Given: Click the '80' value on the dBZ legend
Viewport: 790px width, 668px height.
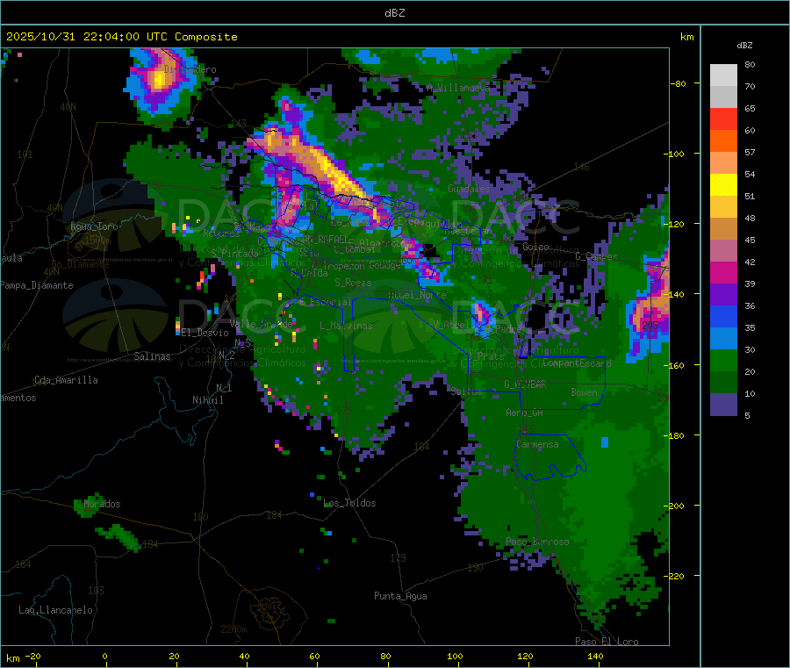Looking at the screenshot, I should pos(750,64).
